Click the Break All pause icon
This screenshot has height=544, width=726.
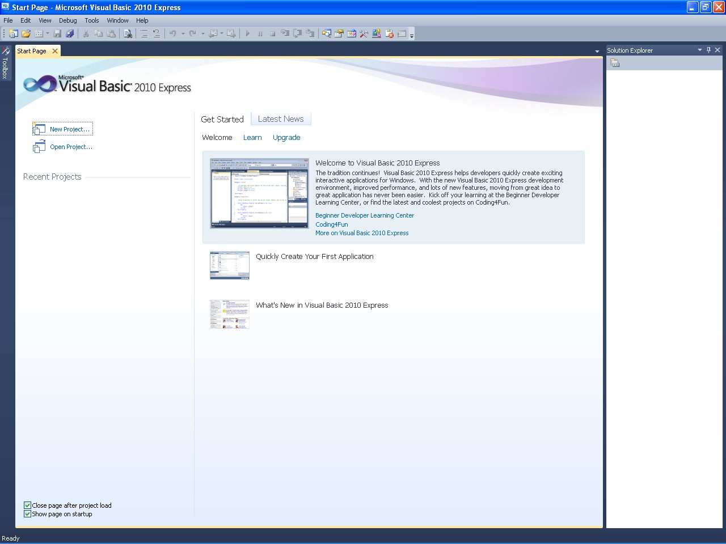[x=260, y=33]
